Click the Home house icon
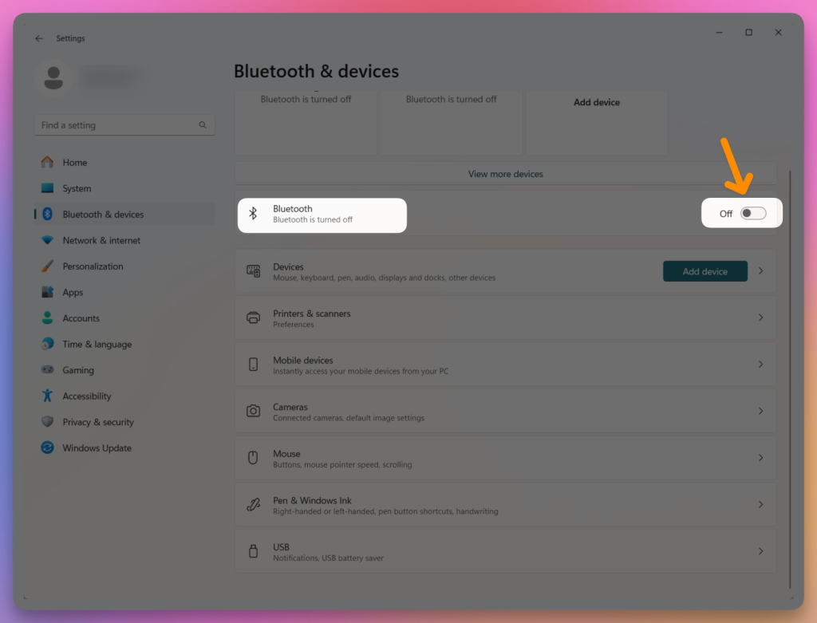 [x=47, y=162]
